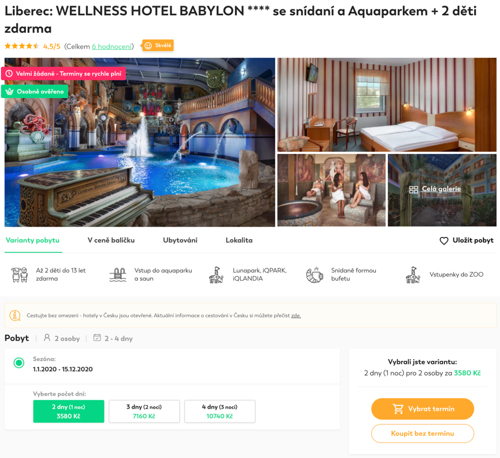
Task: Click the children free icon
Action: click(19, 275)
